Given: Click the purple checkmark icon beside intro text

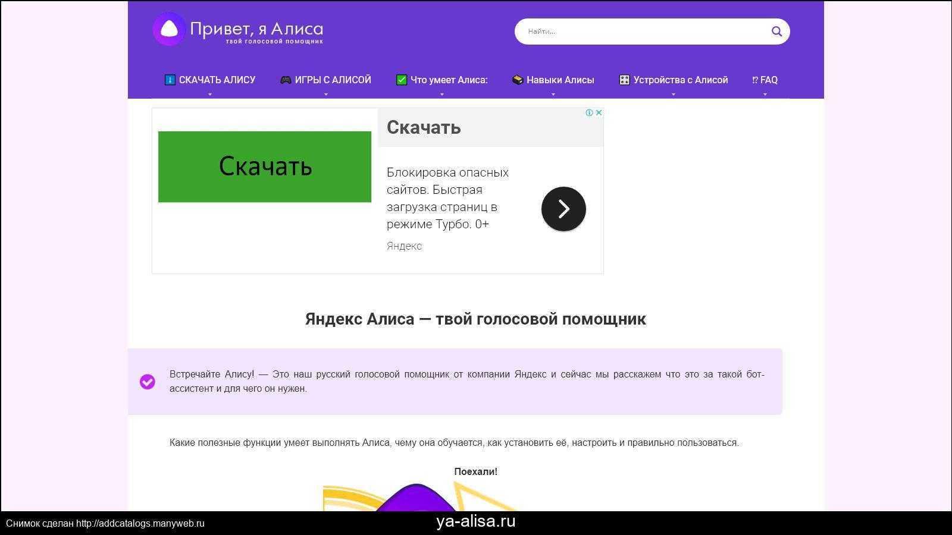Looking at the screenshot, I should (148, 382).
